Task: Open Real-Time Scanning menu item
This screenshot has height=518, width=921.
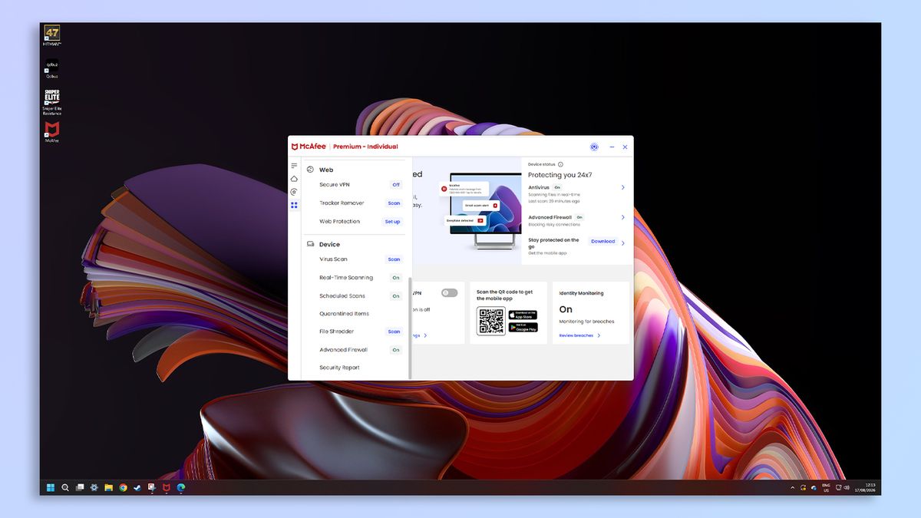Action: coord(346,278)
